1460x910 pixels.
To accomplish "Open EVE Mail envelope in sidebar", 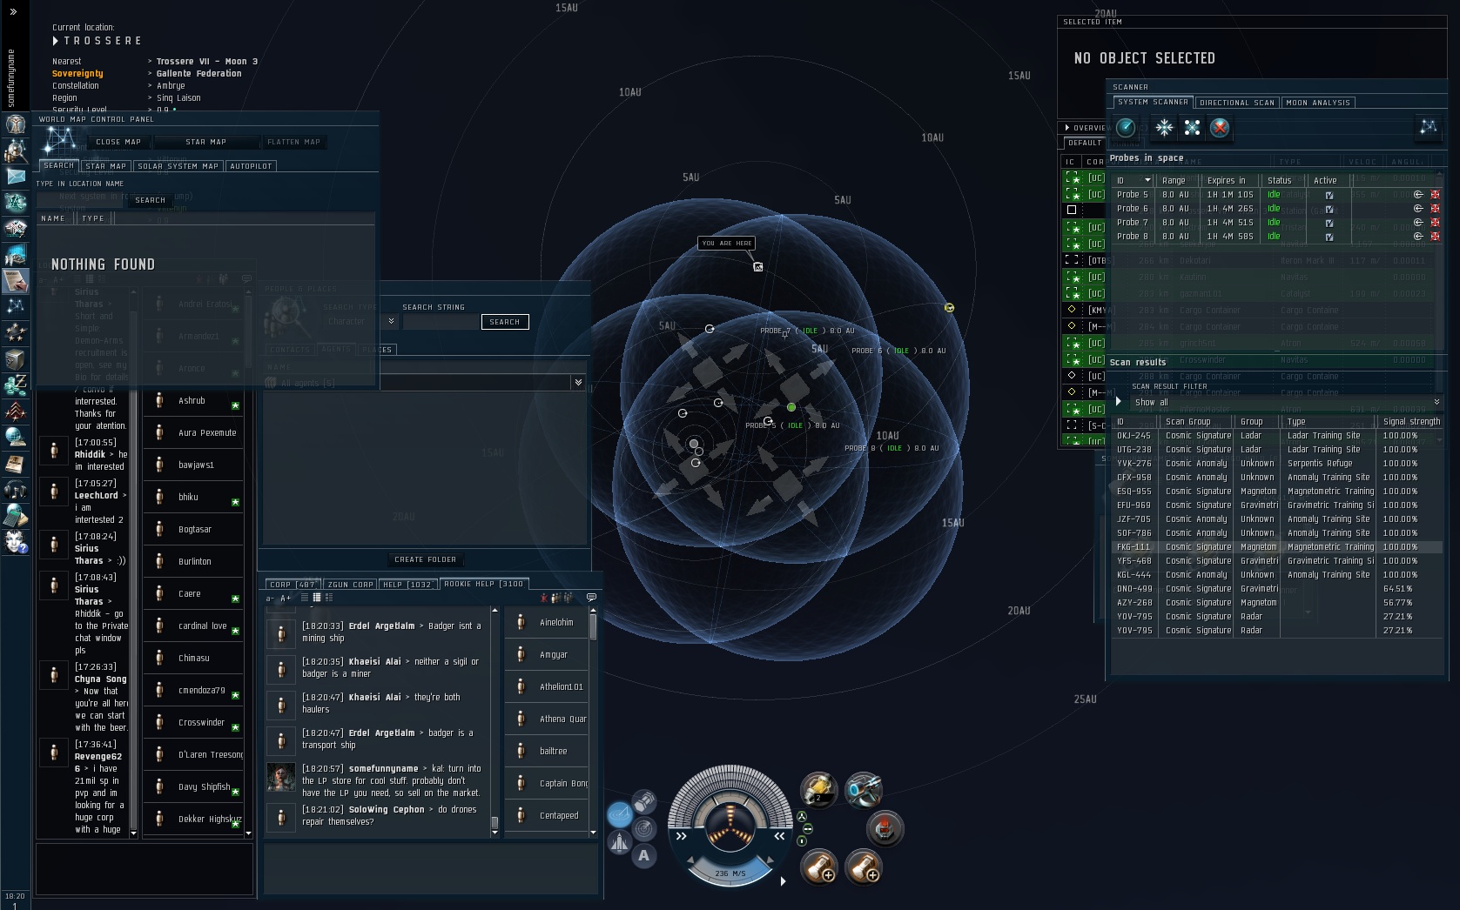I will pyautogui.click(x=16, y=177).
